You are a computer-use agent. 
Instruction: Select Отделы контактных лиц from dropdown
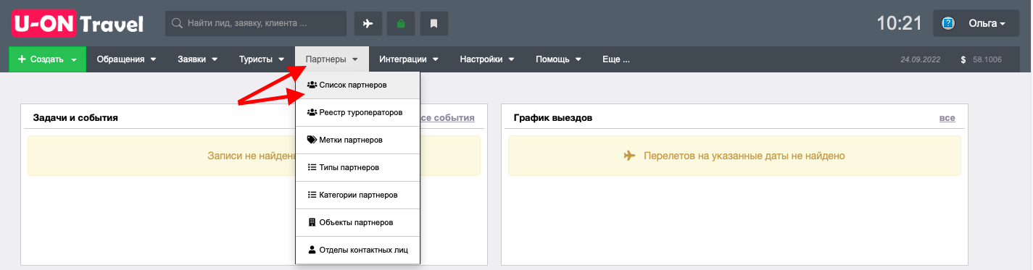pos(357,250)
